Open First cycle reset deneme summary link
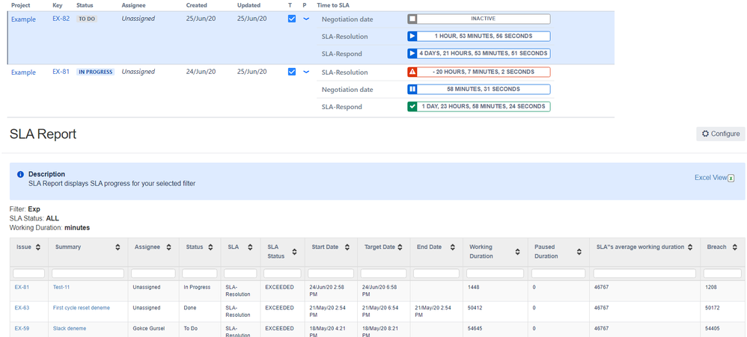Viewport: 747px width, 337px height. [81, 308]
